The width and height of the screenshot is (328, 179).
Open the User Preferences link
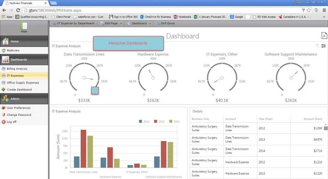[19, 108]
